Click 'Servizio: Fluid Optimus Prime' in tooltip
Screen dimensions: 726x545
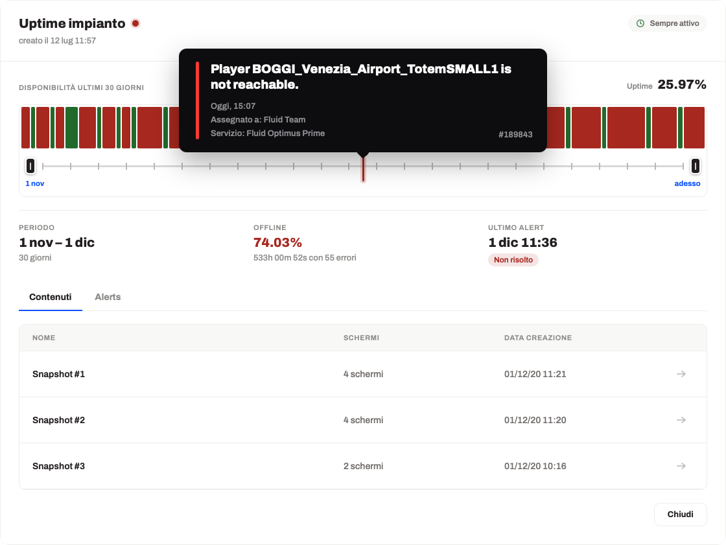(x=268, y=133)
